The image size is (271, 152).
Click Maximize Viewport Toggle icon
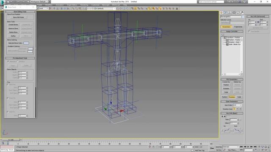coord(269,150)
